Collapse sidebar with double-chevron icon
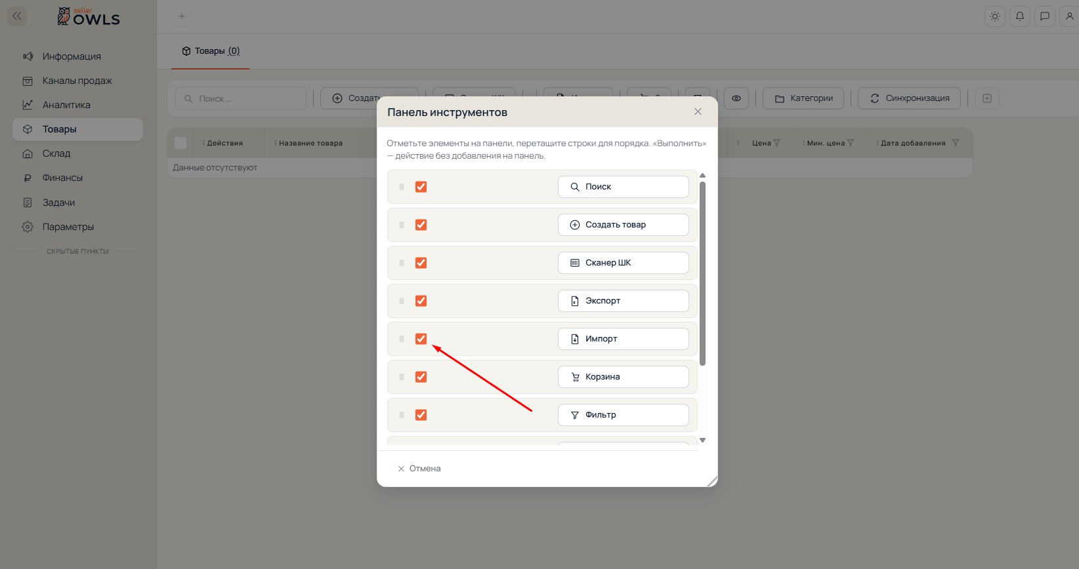1079x569 pixels. [x=17, y=16]
